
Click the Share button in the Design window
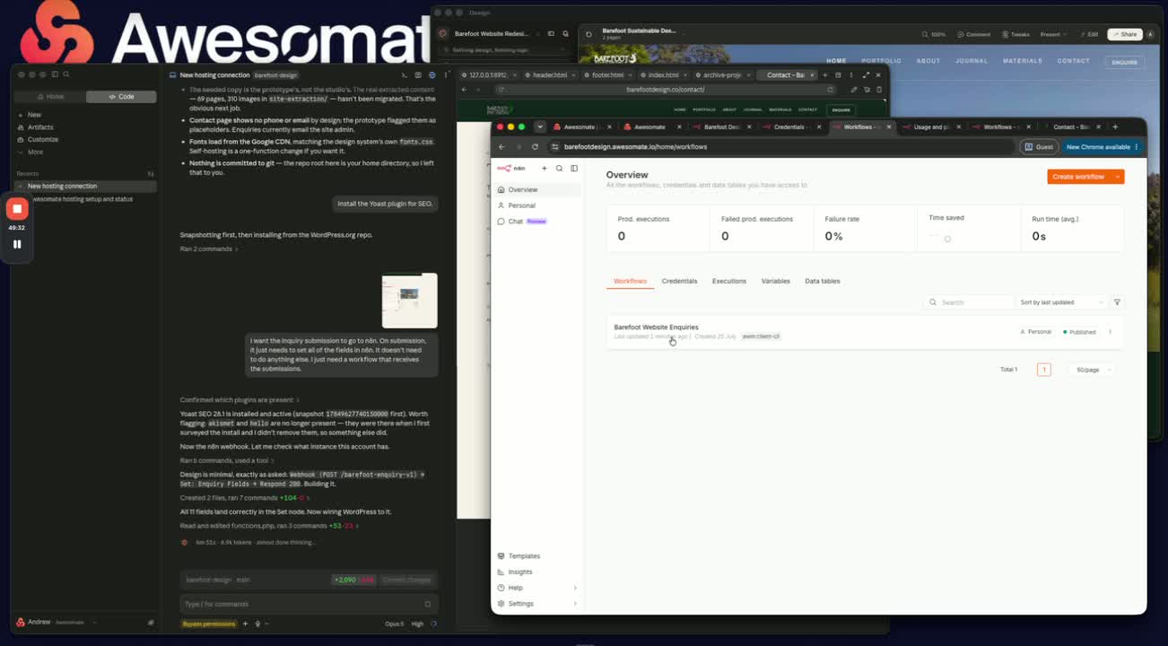coord(1125,34)
